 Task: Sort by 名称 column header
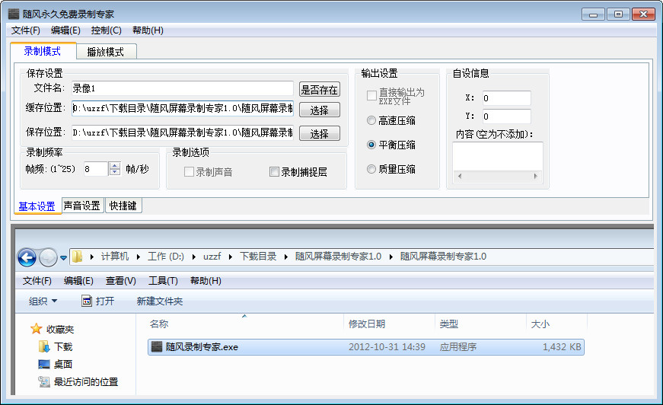pyautogui.click(x=244, y=324)
